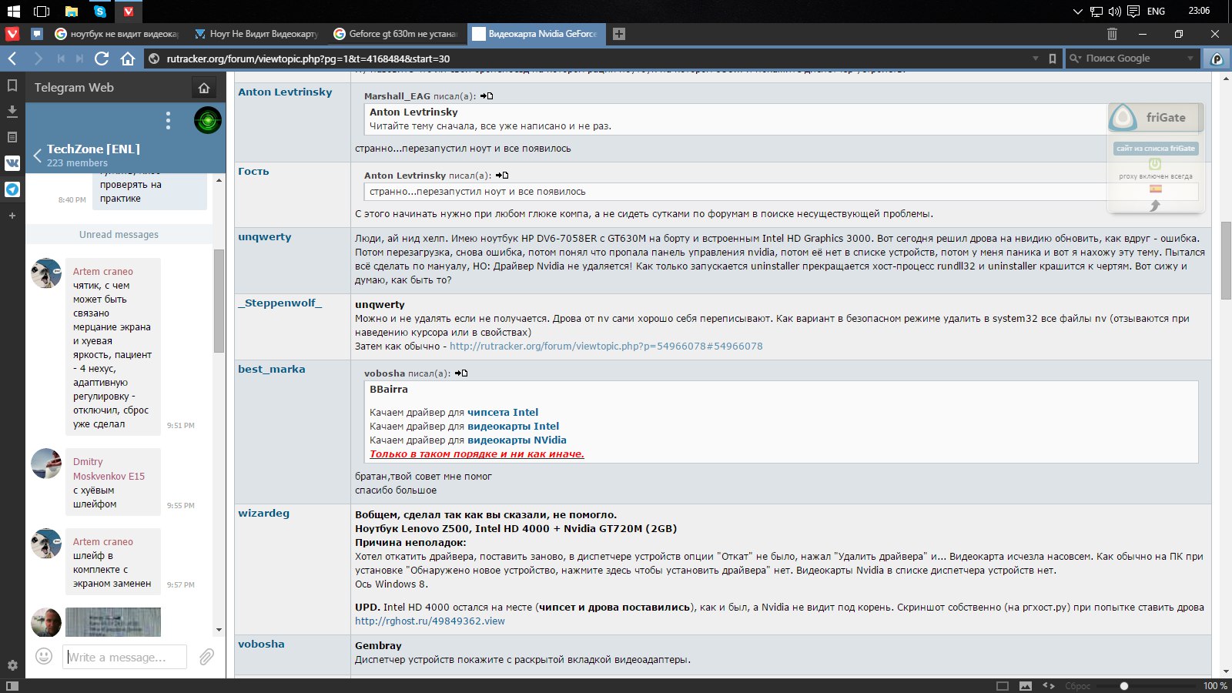Adjust the page zoom slider handle
Image resolution: width=1232 pixels, height=693 pixels.
1124,685
